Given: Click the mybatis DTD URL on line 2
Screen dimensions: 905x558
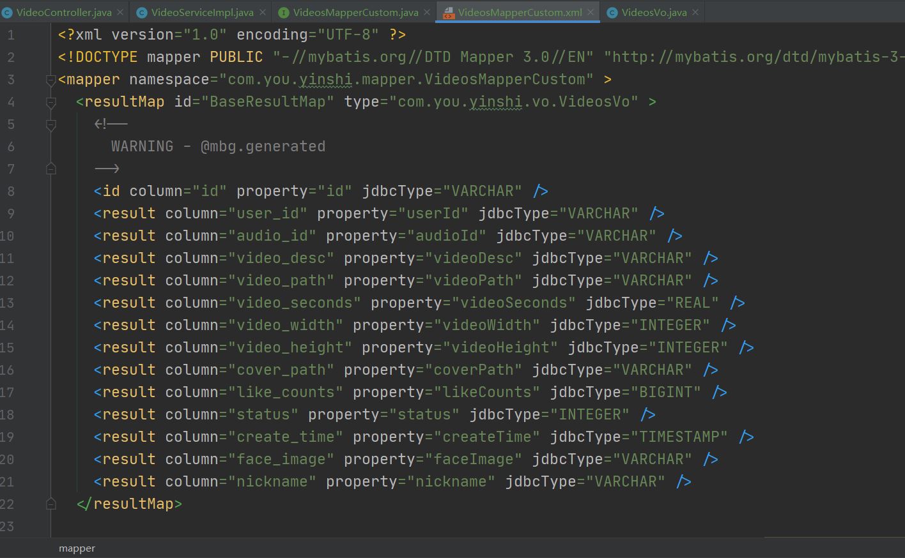Looking at the screenshot, I should pyautogui.click(x=758, y=57).
